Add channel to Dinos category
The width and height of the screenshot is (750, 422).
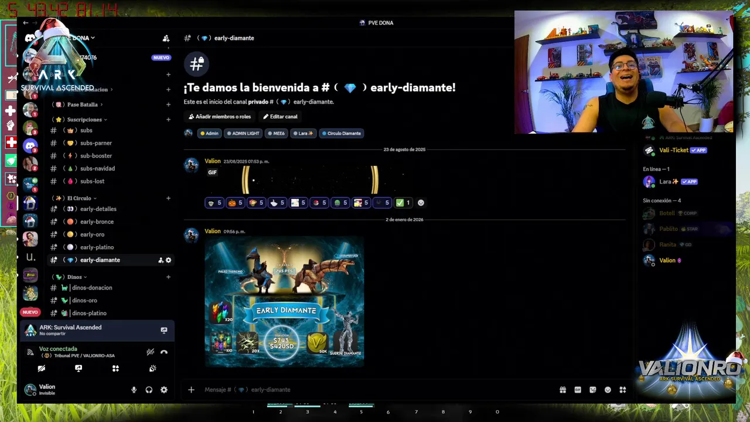tap(169, 277)
